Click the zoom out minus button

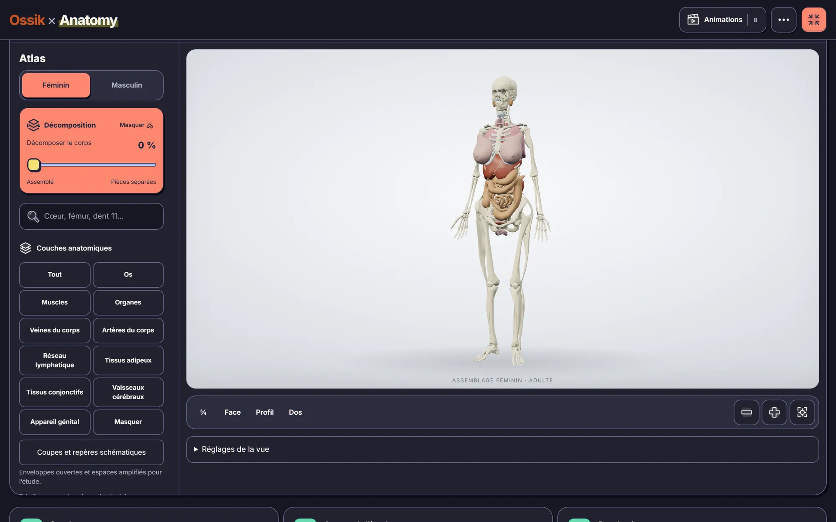tap(747, 413)
